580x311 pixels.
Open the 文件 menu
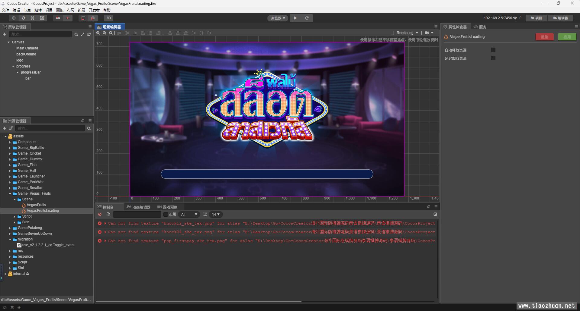[x=5, y=10]
